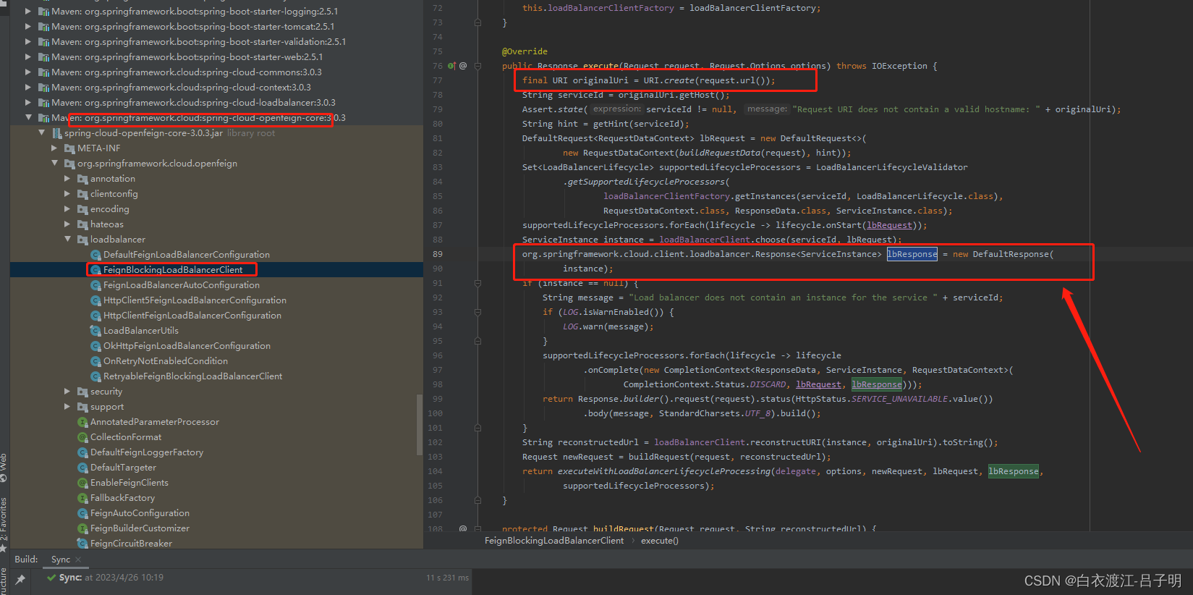Click the DefaultFeignLoadBalancerConfiguration class icon
Screen dimensions: 1193x595
pyautogui.click(x=95, y=255)
